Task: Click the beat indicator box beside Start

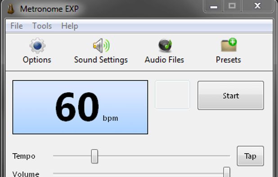Action: pyautogui.click(x=172, y=95)
